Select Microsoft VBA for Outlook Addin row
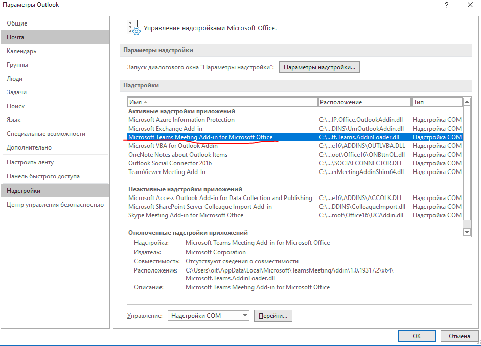Screen dimensions: 481x346 (x=295, y=146)
